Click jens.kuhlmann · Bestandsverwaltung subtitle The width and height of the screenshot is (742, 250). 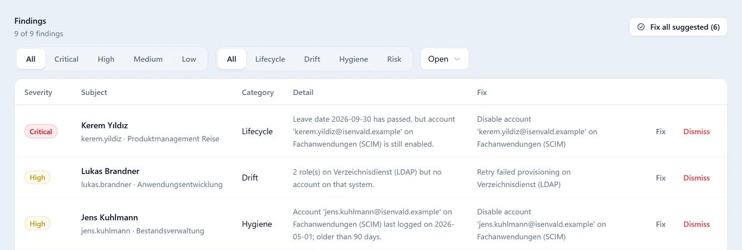click(x=143, y=231)
